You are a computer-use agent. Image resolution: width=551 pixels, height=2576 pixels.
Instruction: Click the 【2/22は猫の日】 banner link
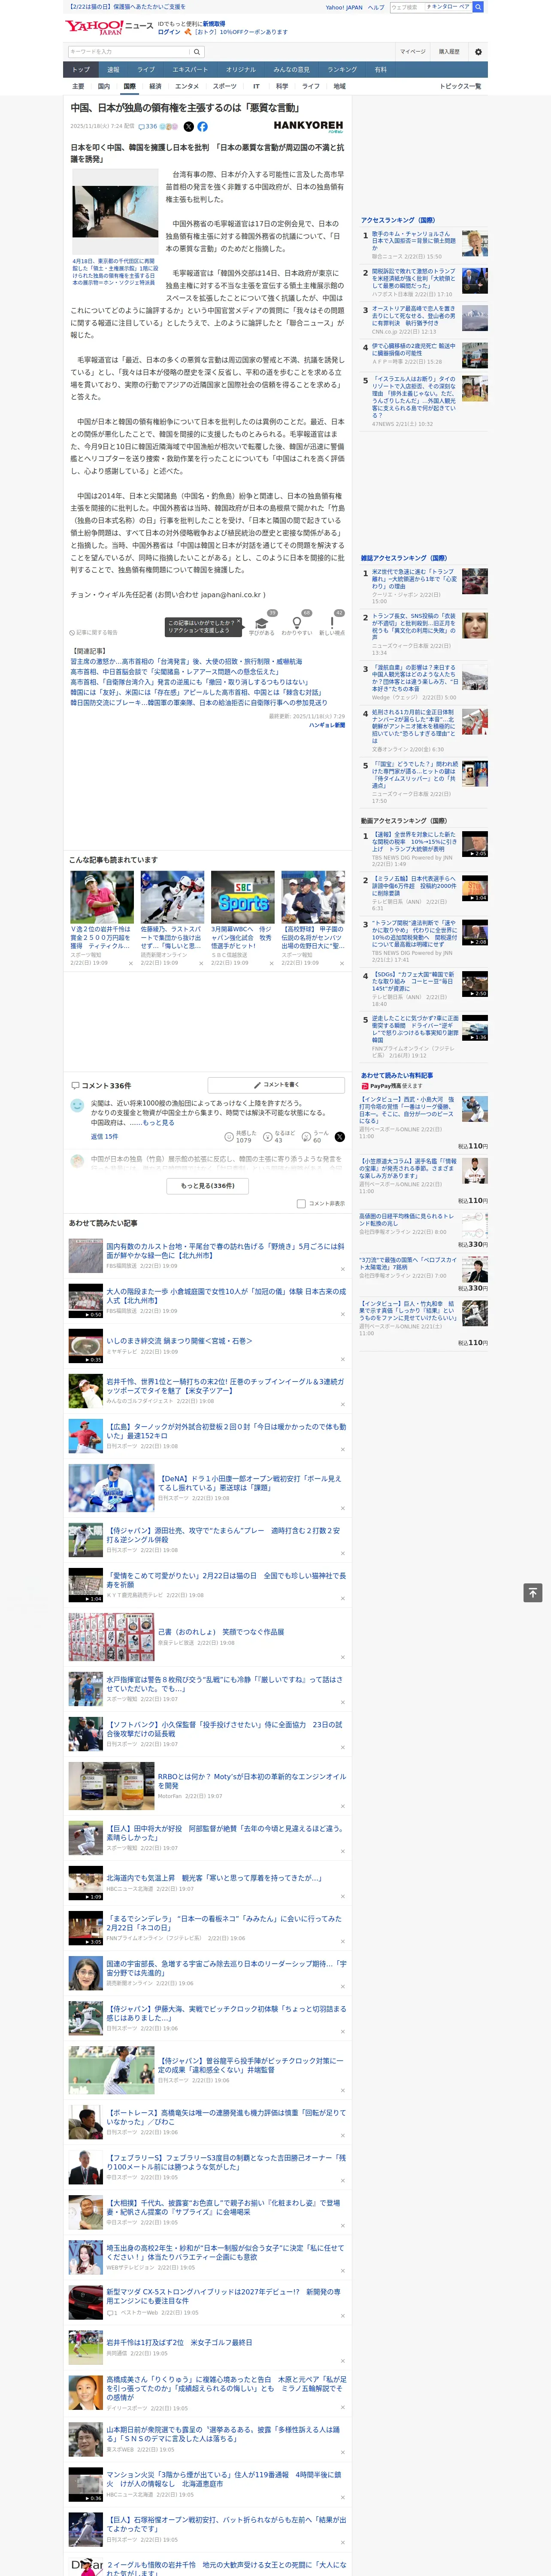tap(128, 7)
